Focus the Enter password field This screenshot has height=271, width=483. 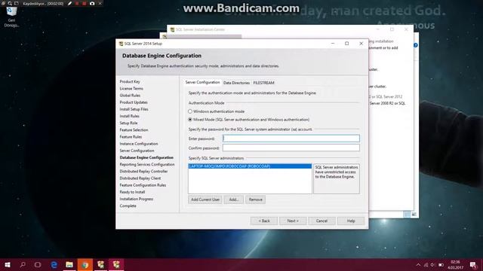tap(291, 139)
